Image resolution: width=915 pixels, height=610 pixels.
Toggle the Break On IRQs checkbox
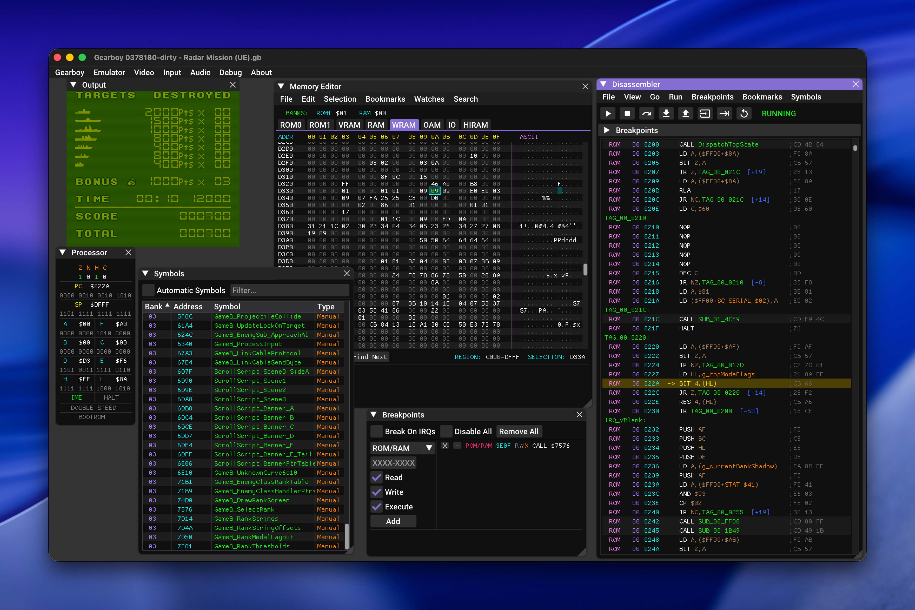pyautogui.click(x=377, y=432)
